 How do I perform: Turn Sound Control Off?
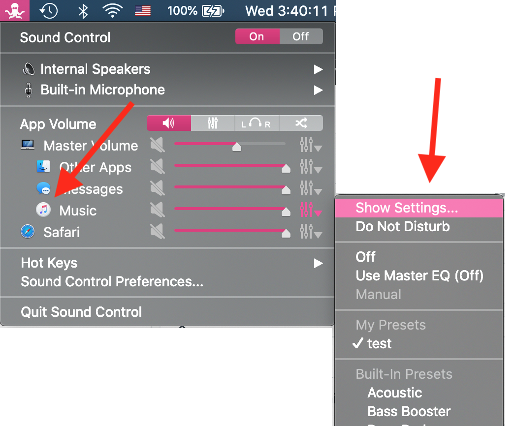point(301,37)
